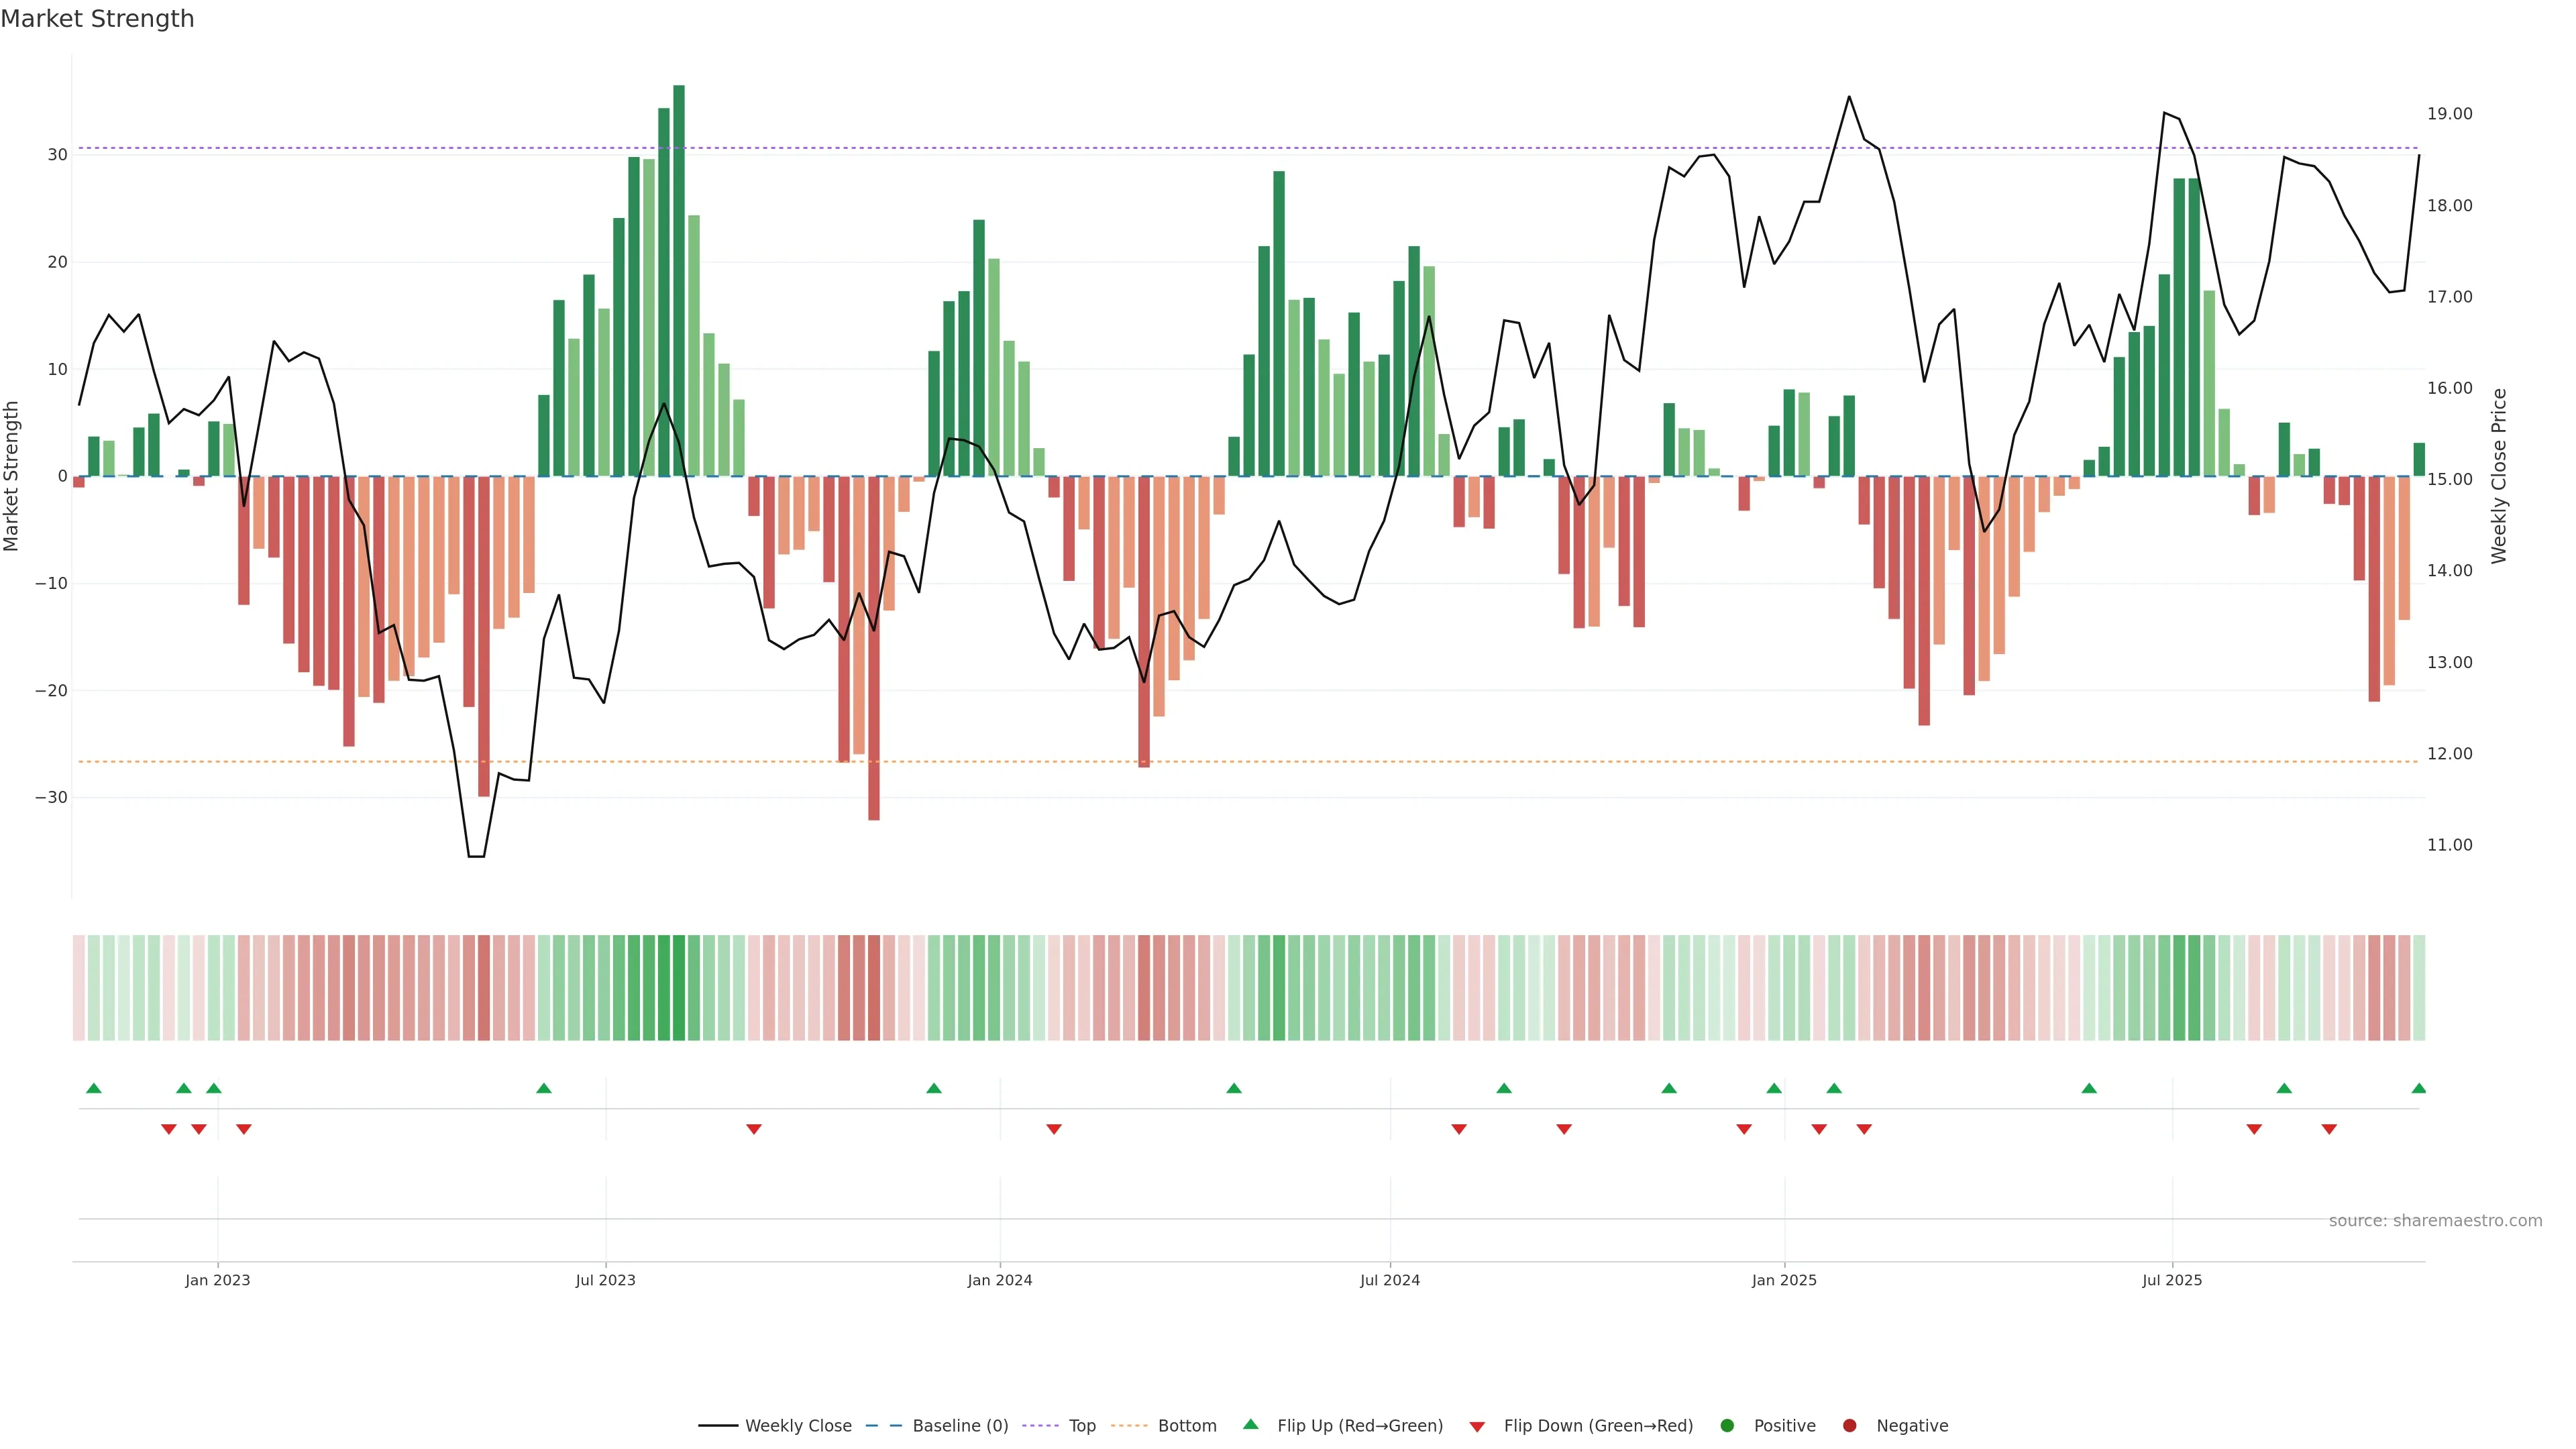Click the darkest green heatmap cell in mid 2023

coord(679,987)
